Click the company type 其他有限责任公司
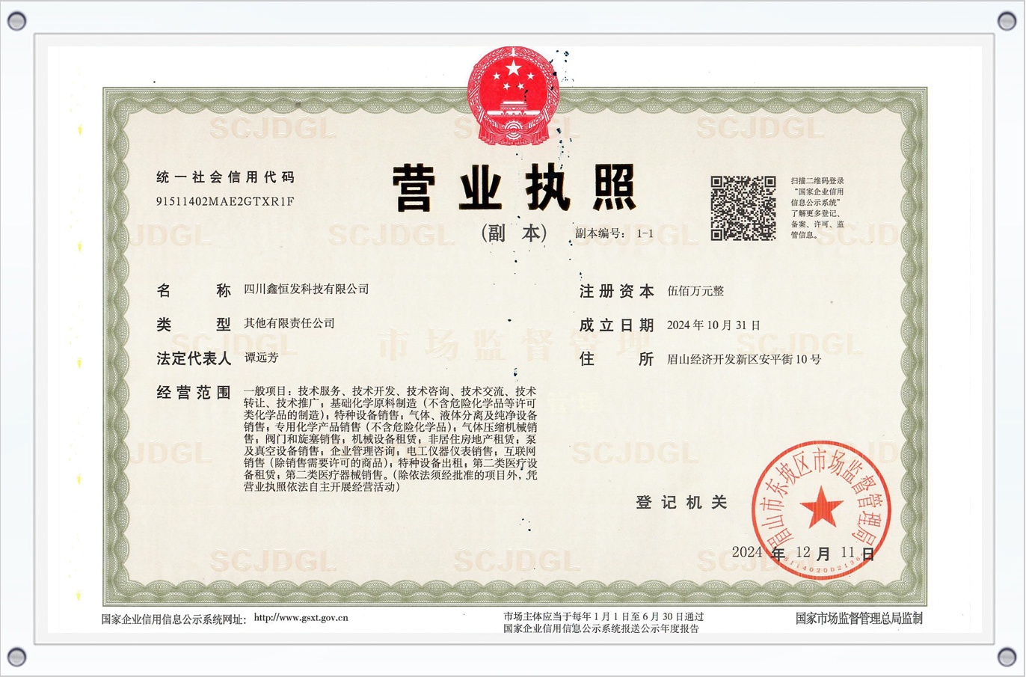 point(289,323)
